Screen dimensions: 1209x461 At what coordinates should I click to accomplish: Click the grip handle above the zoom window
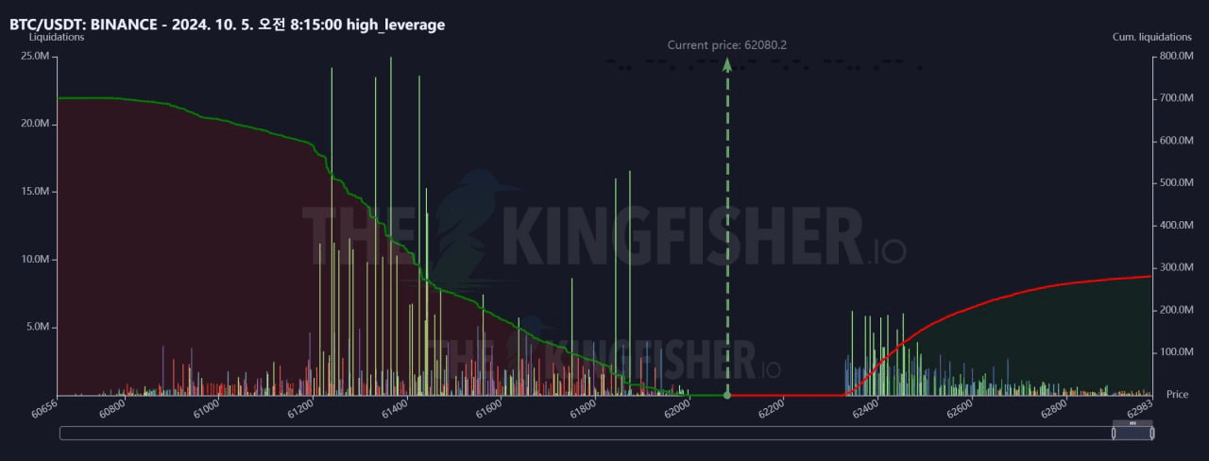tap(1132, 423)
